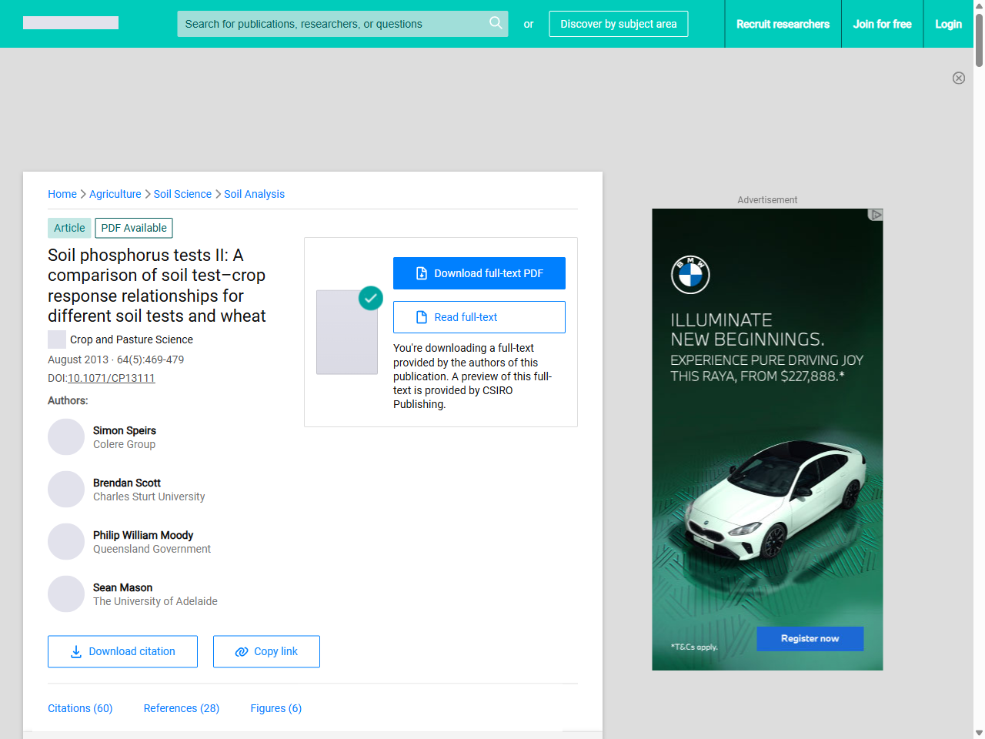Open the Figures (6) tab
Image resolution: width=985 pixels, height=739 pixels.
coord(275,708)
